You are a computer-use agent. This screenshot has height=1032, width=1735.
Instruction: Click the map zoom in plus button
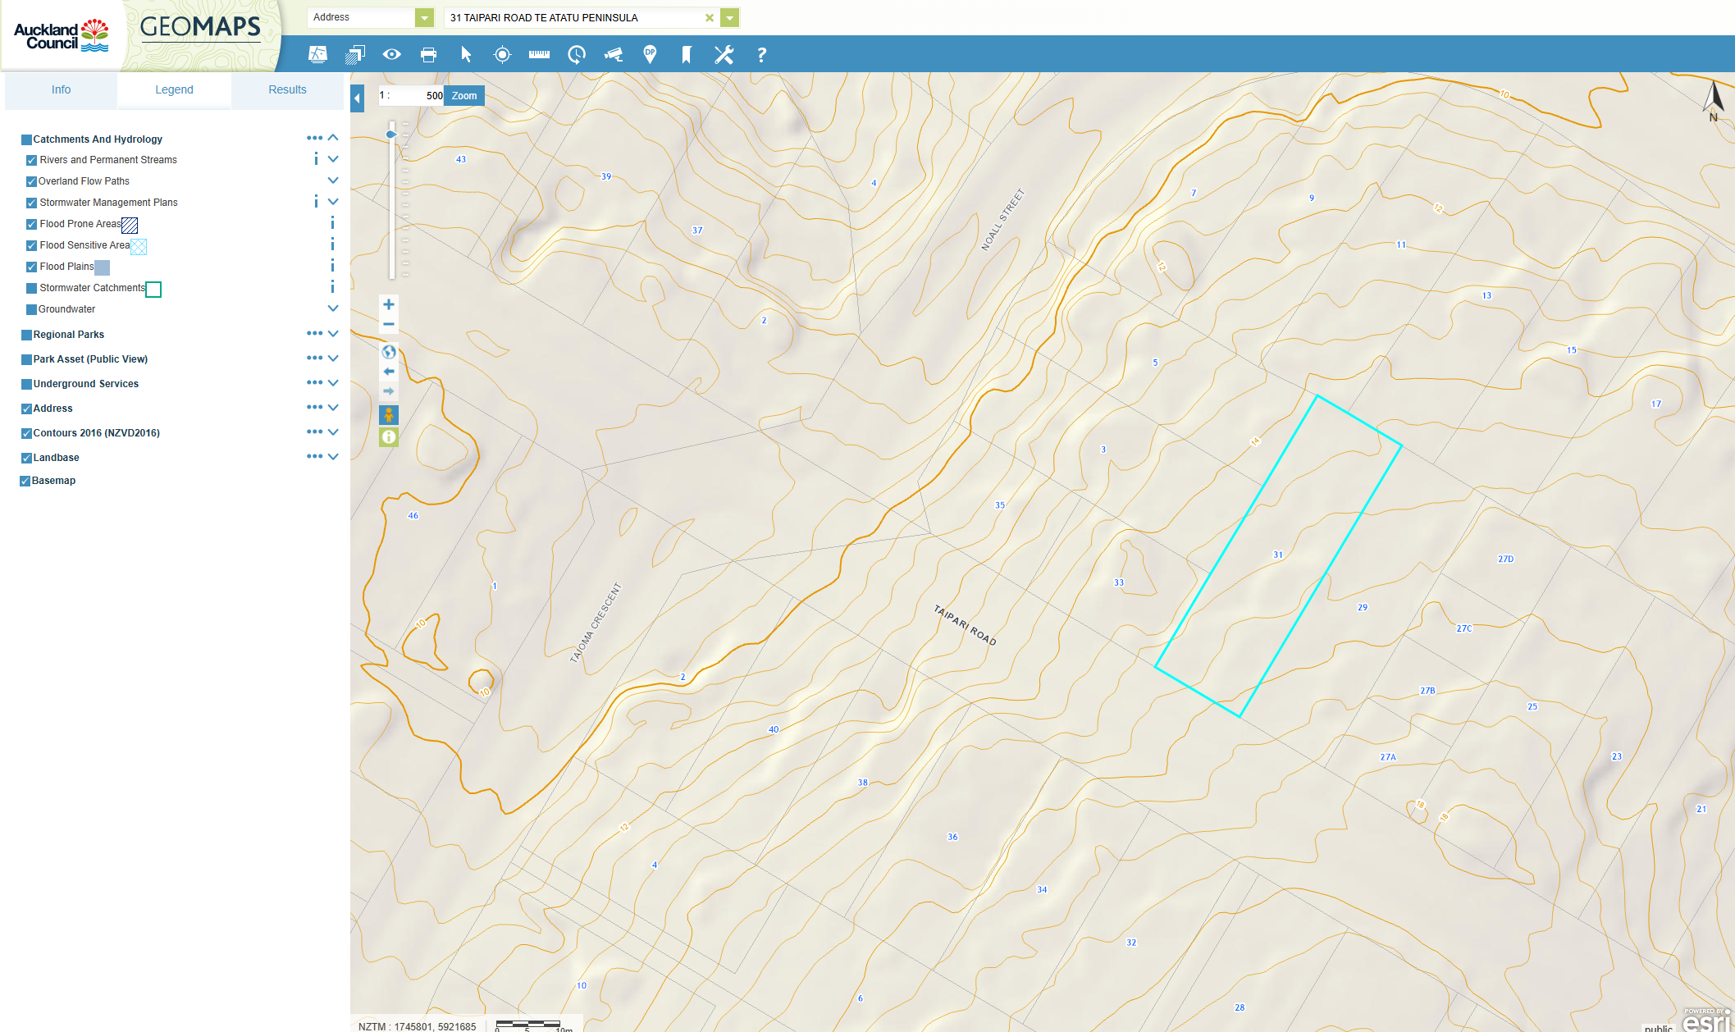tap(389, 304)
